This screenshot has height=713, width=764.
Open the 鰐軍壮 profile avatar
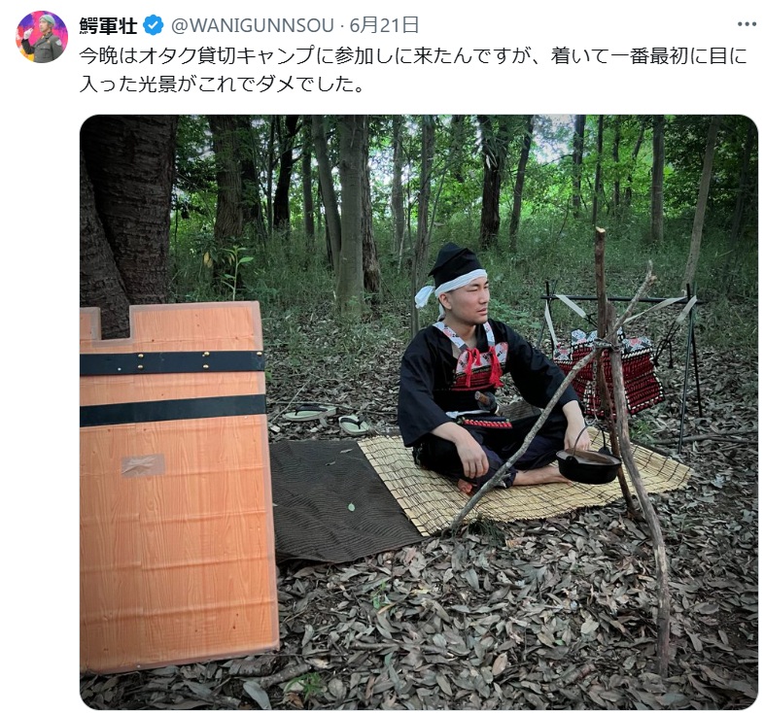click(42, 37)
